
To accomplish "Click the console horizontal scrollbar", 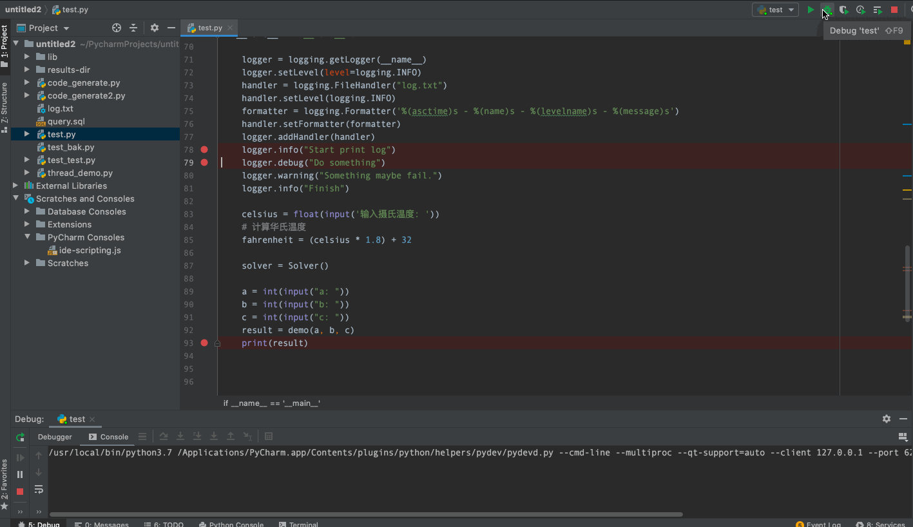I will [x=365, y=514].
